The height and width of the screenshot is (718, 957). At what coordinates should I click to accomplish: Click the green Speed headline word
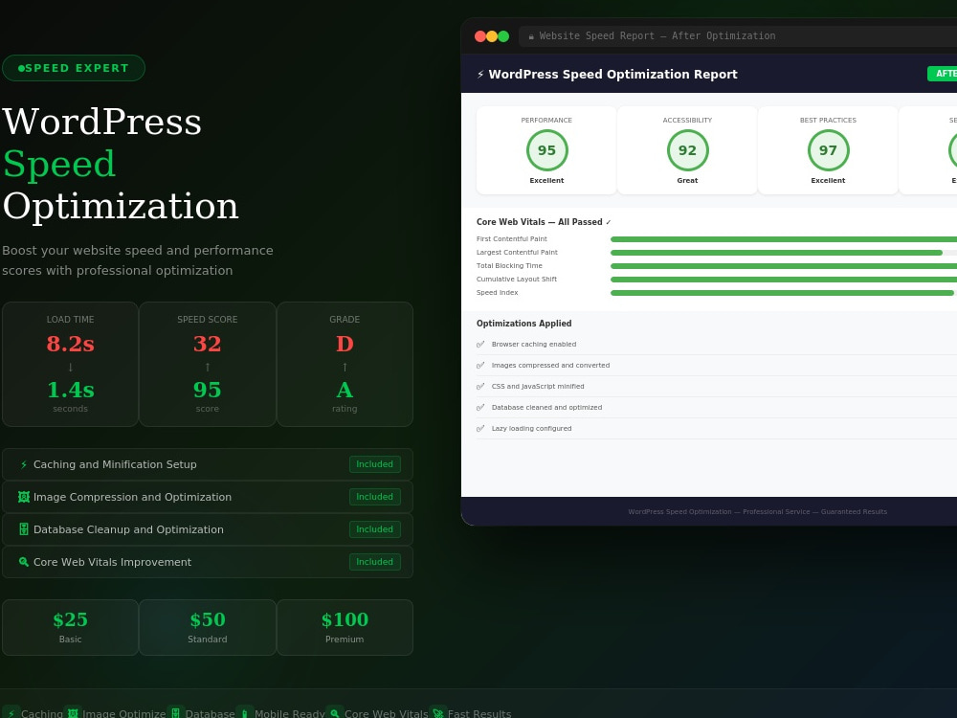(x=59, y=165)
